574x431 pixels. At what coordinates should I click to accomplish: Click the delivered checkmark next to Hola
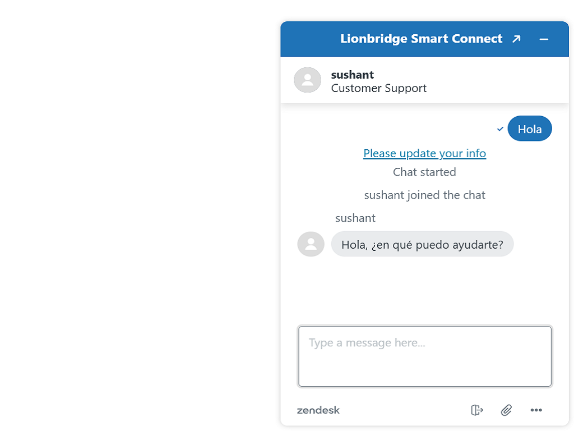coord(500,129)
